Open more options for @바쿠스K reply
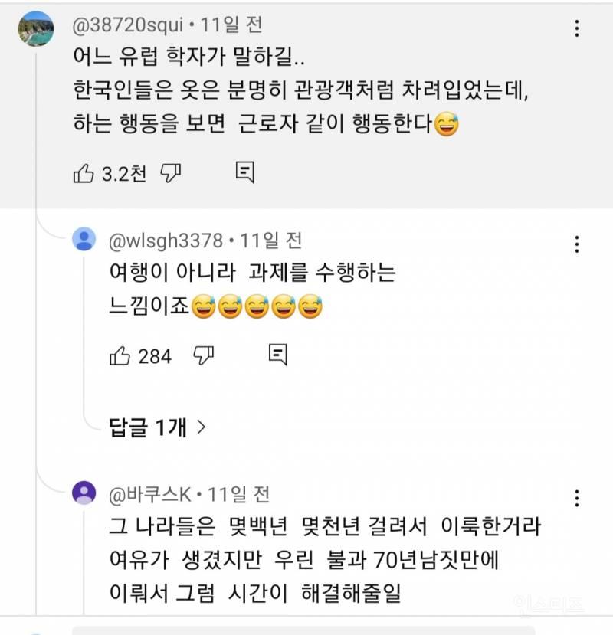This screenshot has height=635, width=613. point(577,498)
